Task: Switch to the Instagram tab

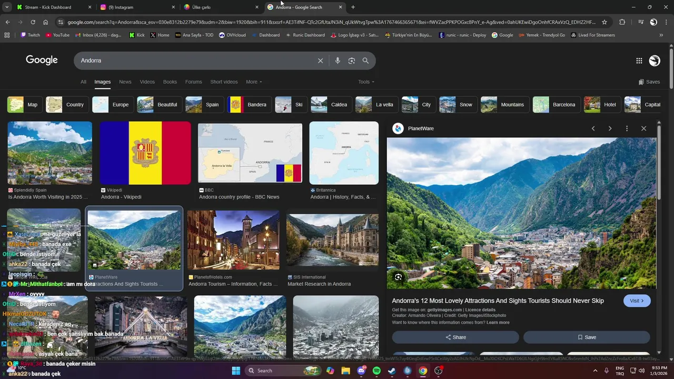Action: coord(137,7)
